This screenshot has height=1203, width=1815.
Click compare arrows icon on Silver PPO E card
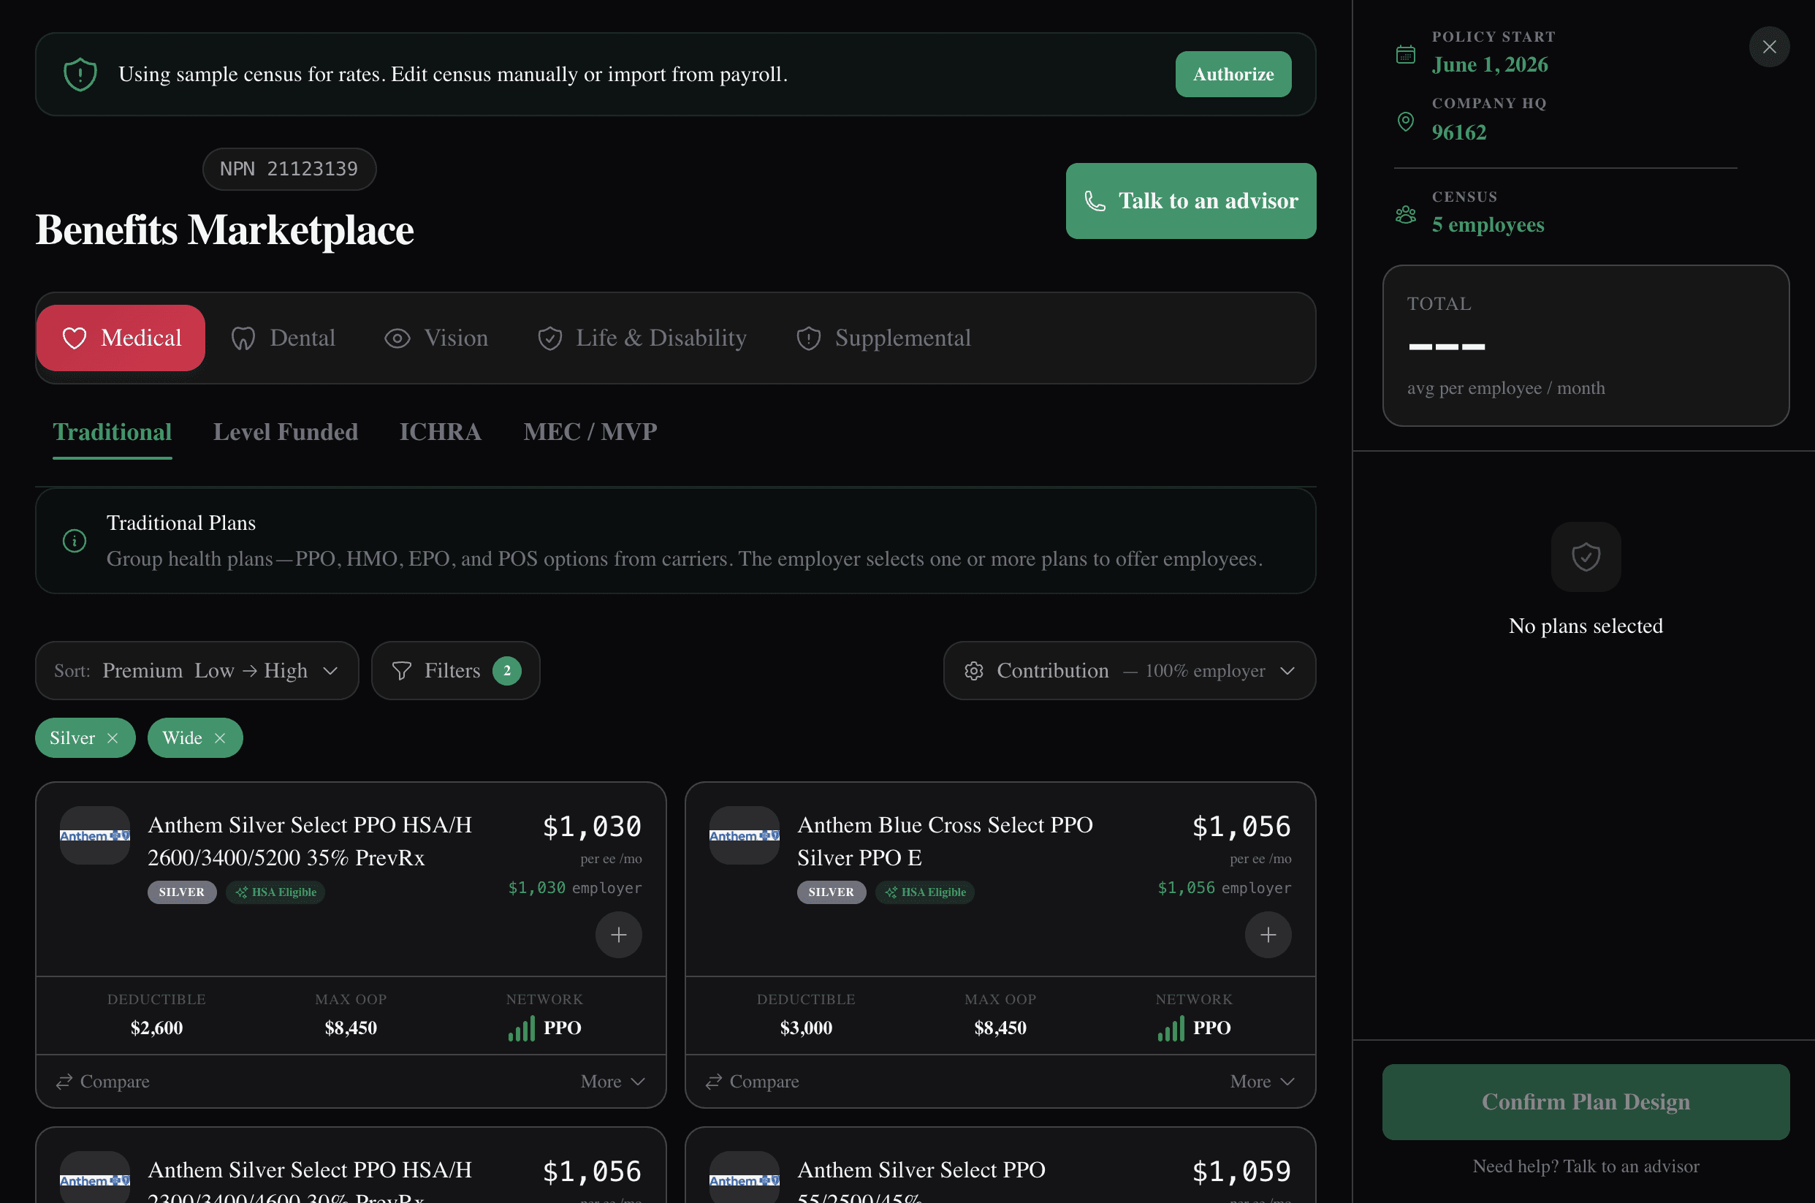click(x=714, y=1081)
